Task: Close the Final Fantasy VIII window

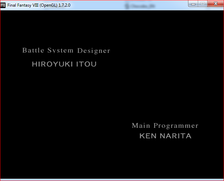Action: [216, 4]
